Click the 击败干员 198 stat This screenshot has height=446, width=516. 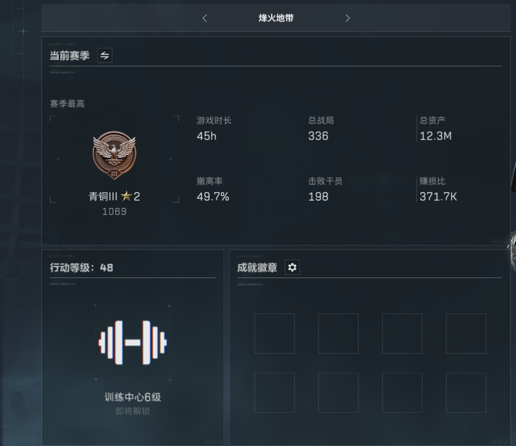[325, 190]
